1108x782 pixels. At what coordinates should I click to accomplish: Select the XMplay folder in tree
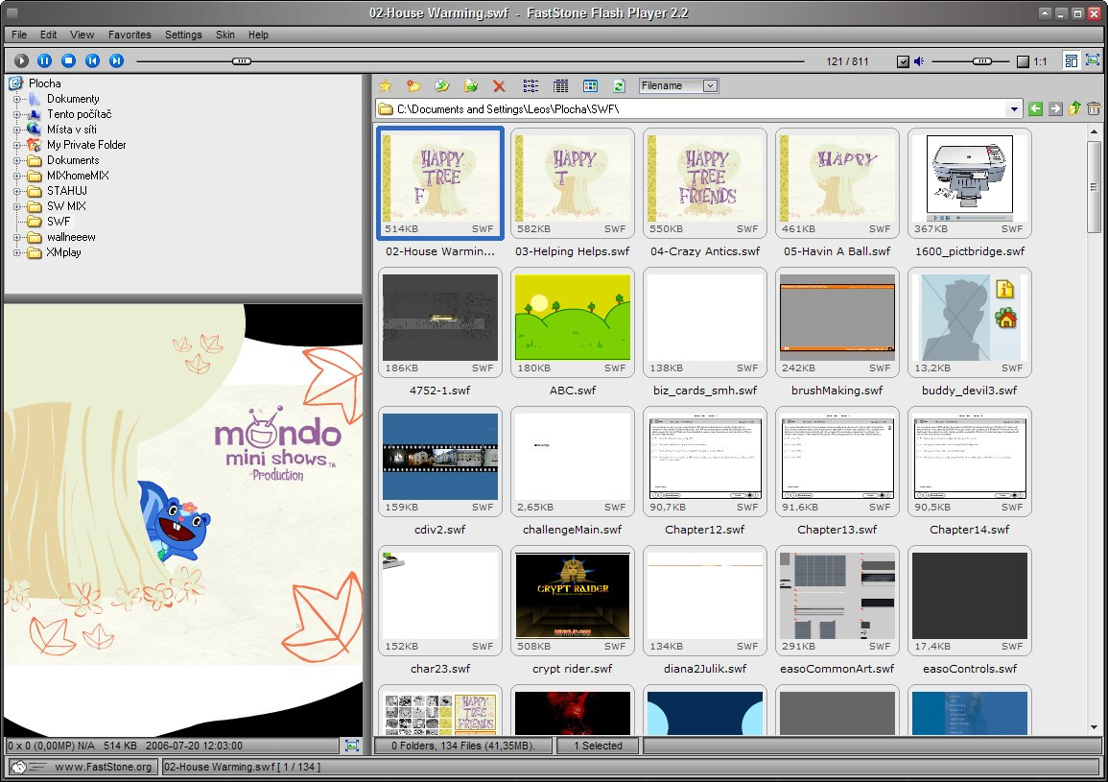point(63,252)
